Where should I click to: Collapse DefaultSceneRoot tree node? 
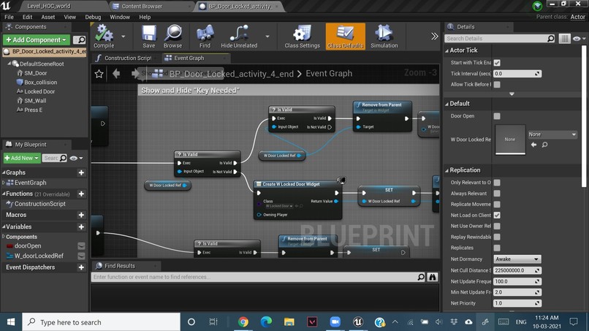pyautogui.click(x=9, y=64)
